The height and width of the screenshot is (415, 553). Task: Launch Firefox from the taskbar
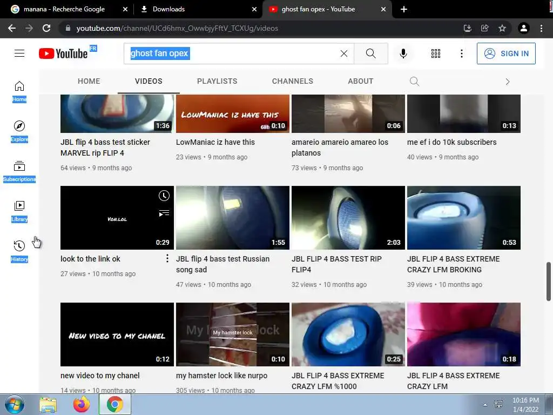tap(81, 405)
